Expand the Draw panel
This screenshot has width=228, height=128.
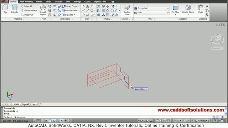click(x=88, y=19)
